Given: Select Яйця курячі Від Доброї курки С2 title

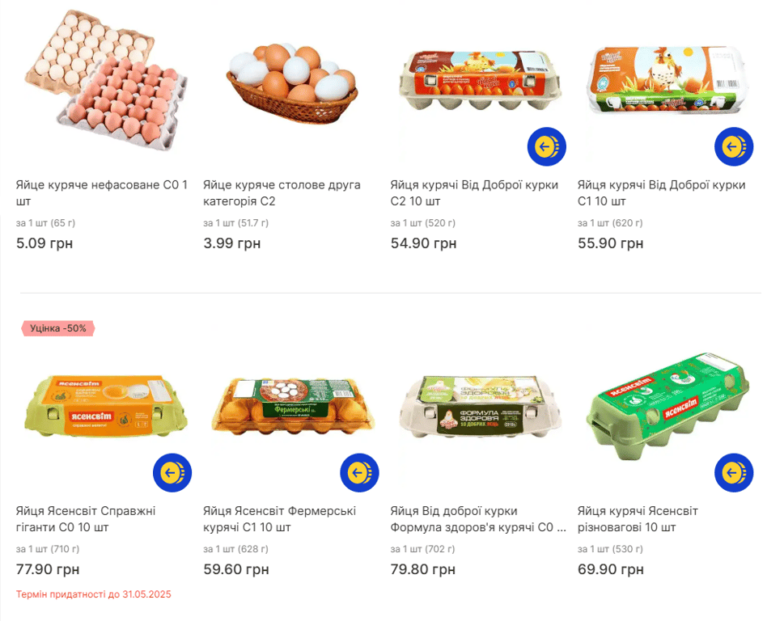Looking at the screenshot, I should [474, 192].
